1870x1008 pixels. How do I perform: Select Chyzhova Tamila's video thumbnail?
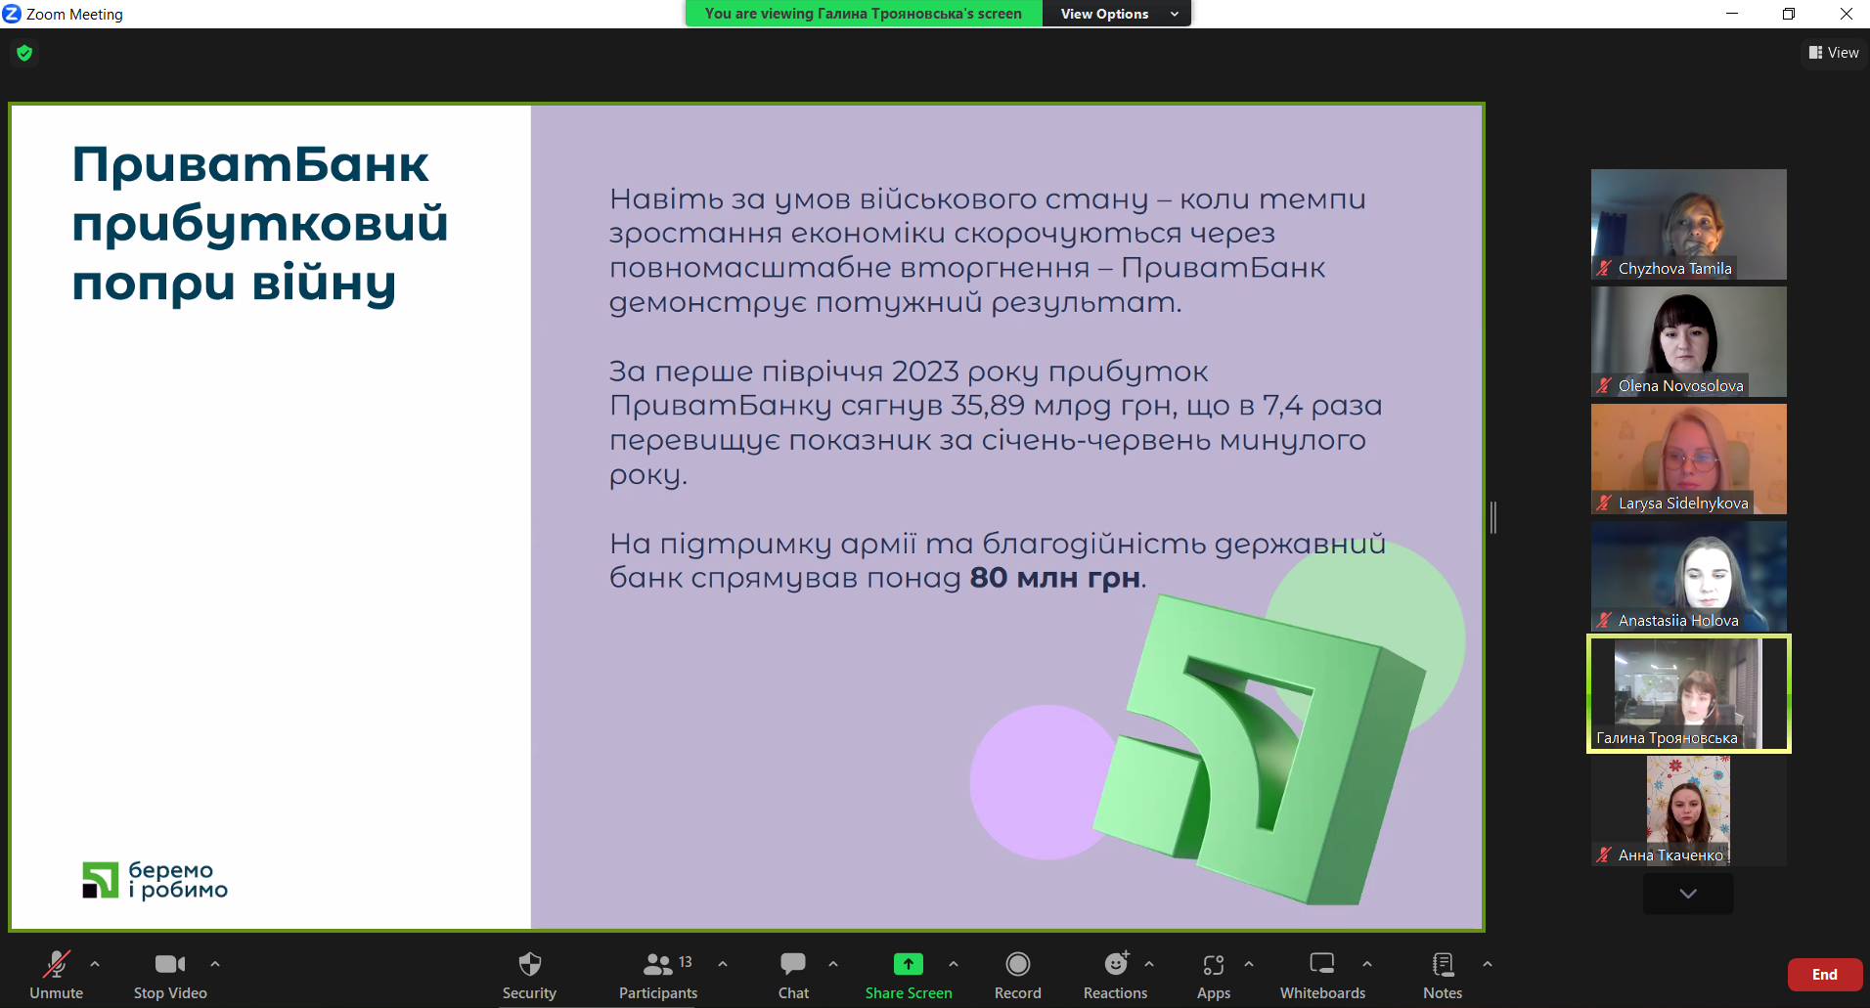[x=1688, y=224]
